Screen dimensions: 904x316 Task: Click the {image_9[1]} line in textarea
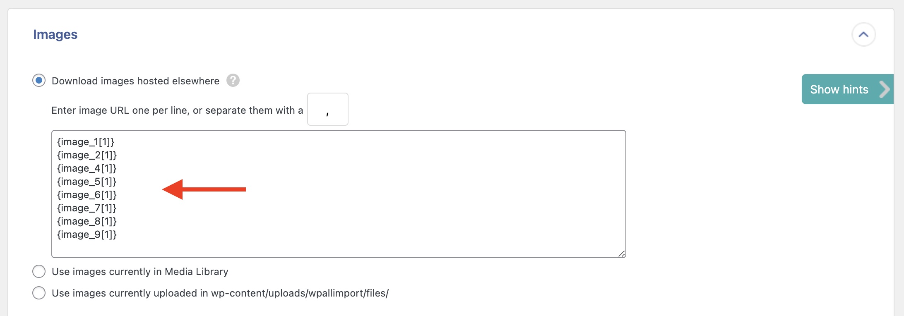(87, 235)
